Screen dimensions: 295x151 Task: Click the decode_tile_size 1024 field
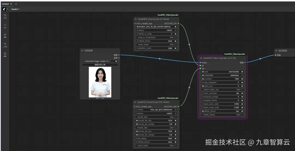156,131
